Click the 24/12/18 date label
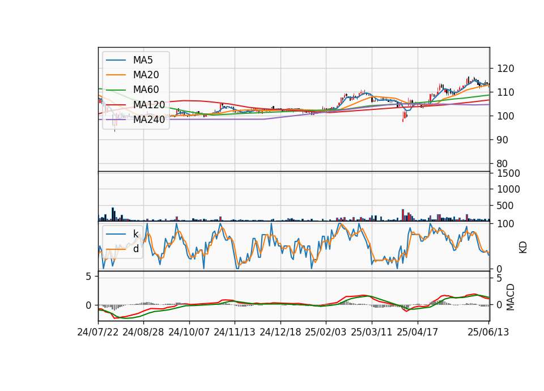The height and width of the screenshot is (391, 544). 280,332
